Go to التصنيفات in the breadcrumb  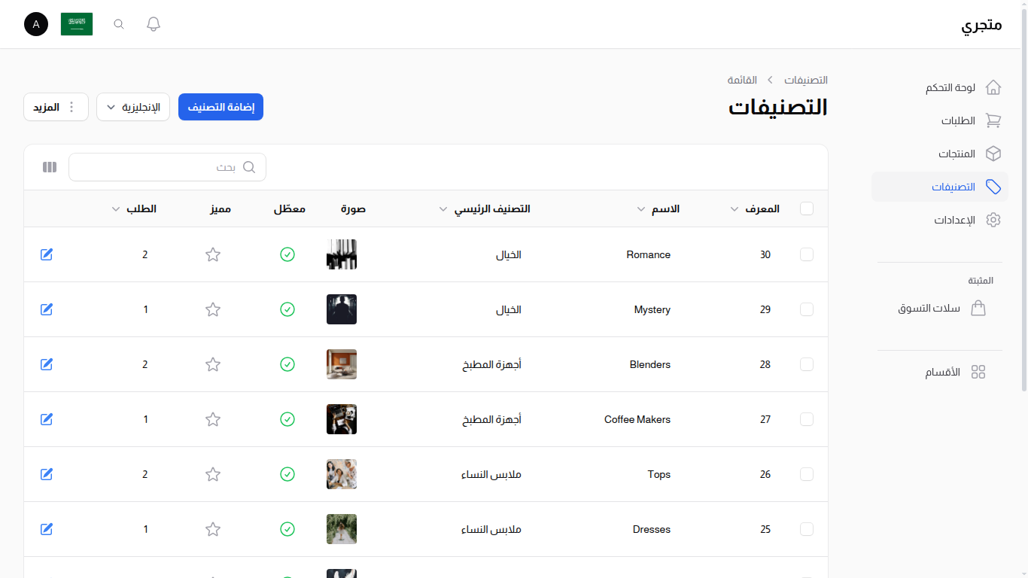point(807,80)
